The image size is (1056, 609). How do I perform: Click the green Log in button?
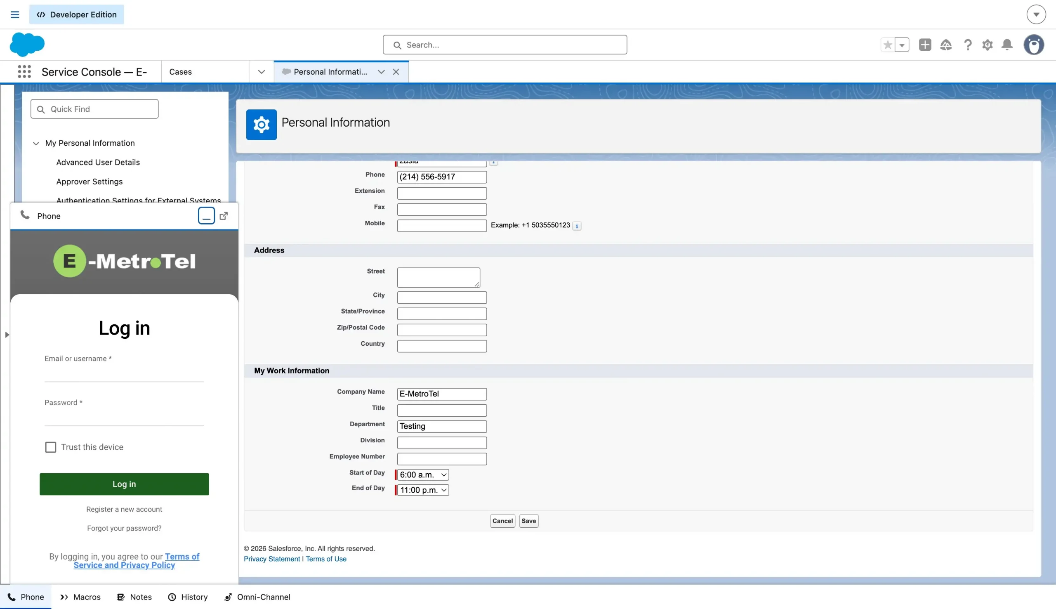pyautogui.click(x=124, y=484)
